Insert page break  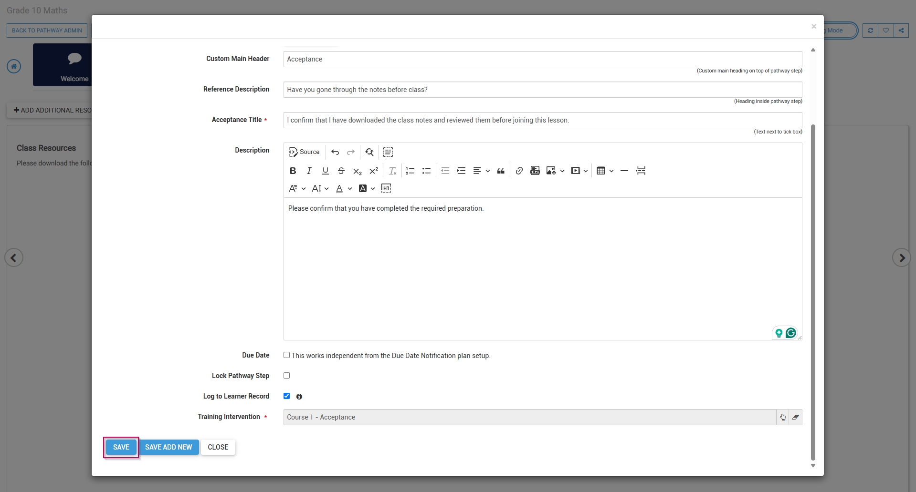641,171
